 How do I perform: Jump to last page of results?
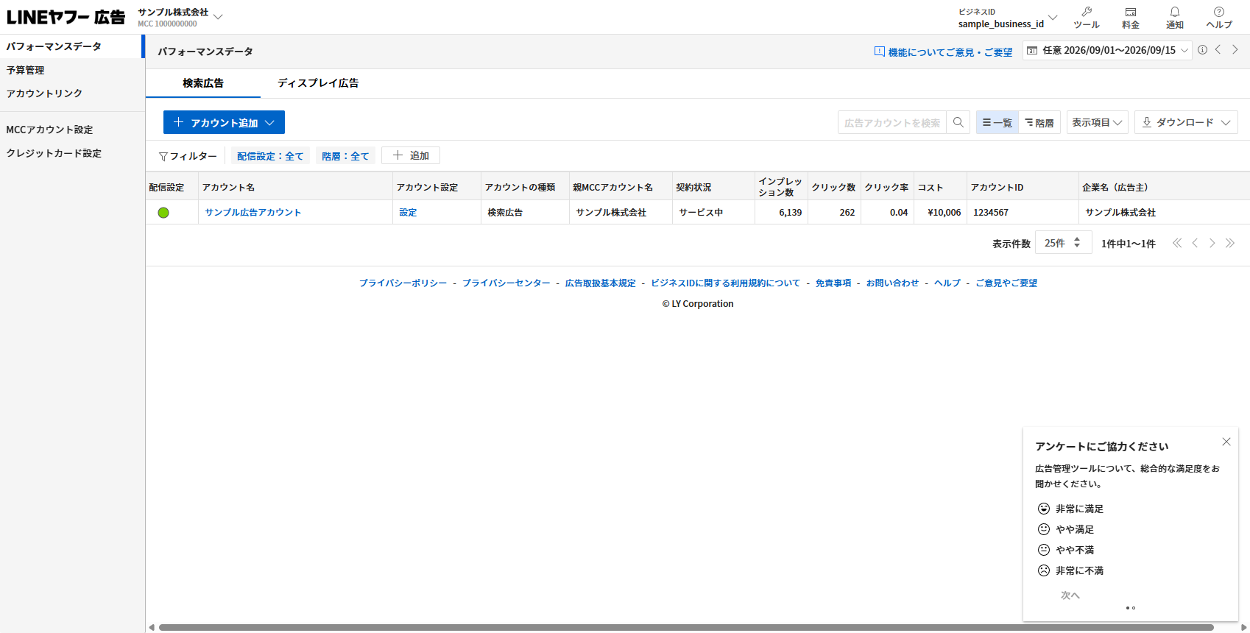[x=1230, y=243]
